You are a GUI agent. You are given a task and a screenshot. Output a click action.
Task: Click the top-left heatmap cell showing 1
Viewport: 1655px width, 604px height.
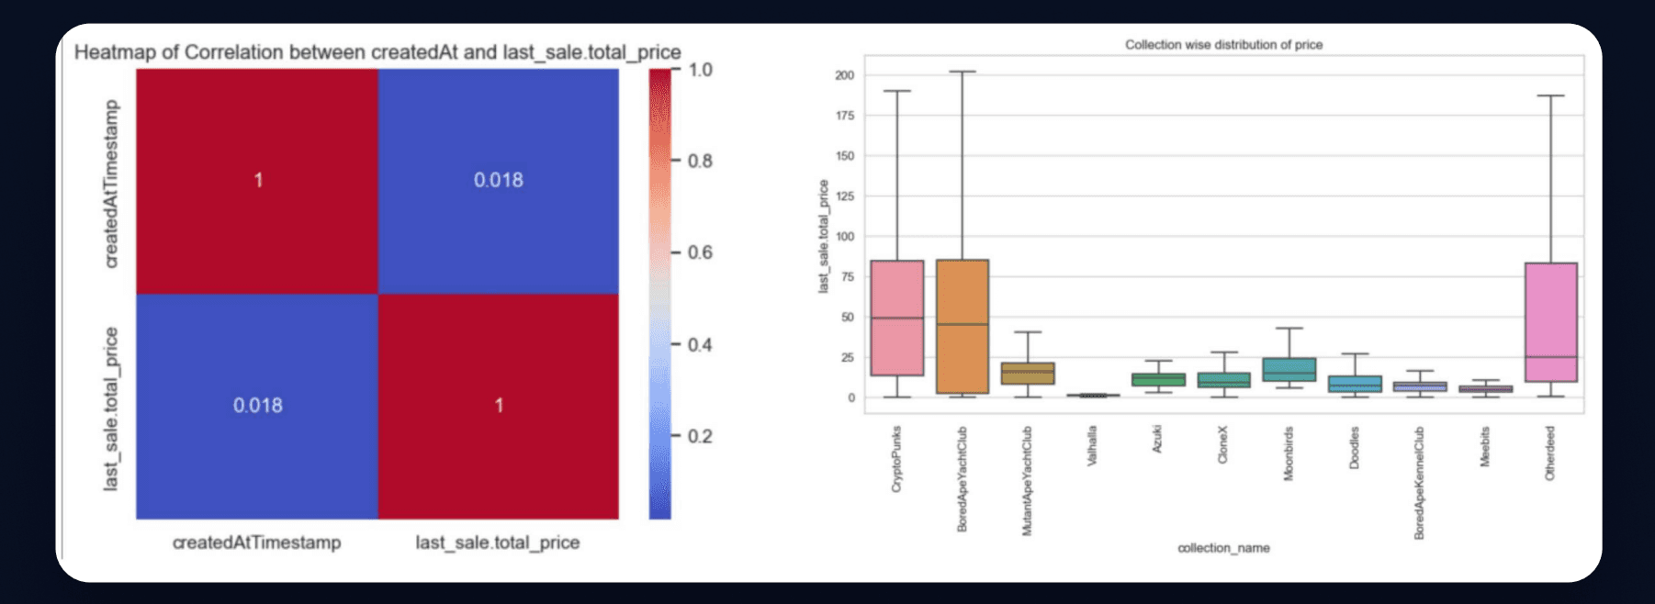257,181
